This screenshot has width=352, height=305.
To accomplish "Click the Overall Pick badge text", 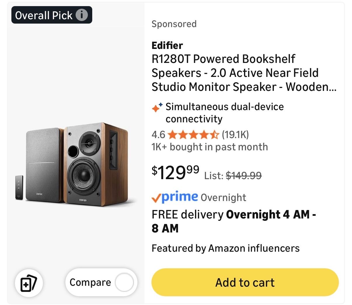I will pos(44,15).
